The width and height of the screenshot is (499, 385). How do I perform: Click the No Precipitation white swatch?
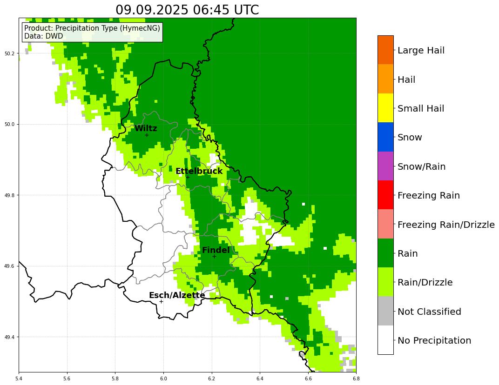coord(385,340)
